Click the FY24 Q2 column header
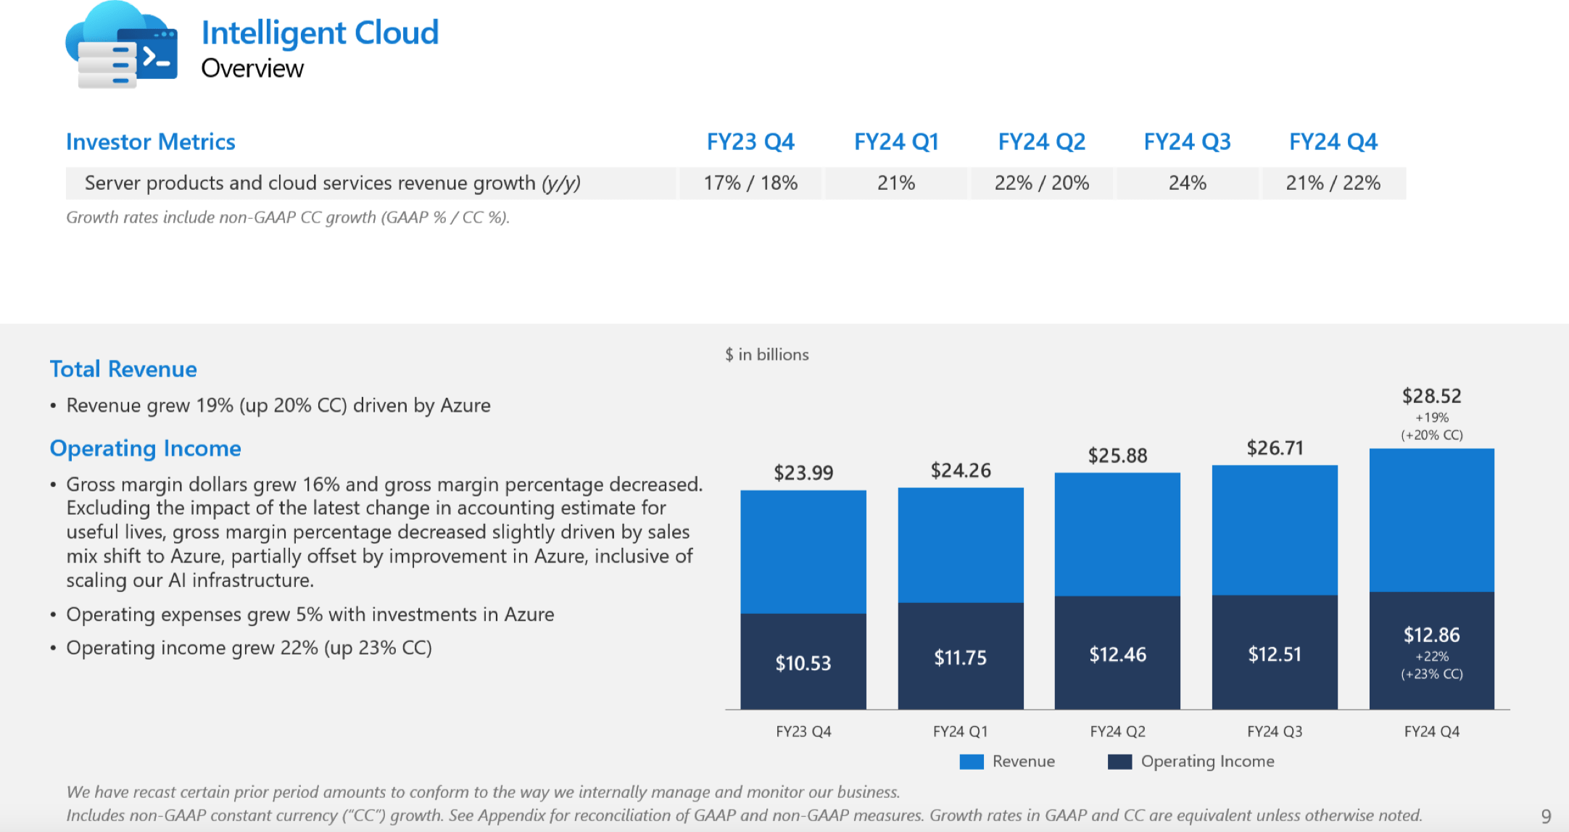Screen dimensions: 1569x832 point(1041,141)
